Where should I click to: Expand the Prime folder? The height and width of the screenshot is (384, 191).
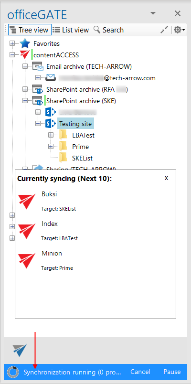[x=51, y=147]
